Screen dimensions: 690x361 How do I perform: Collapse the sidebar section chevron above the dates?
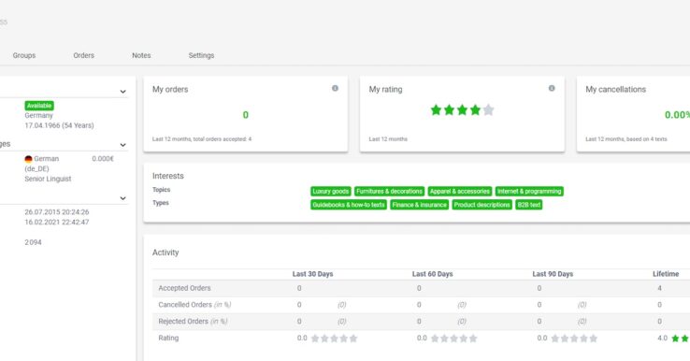click(122, 198)
